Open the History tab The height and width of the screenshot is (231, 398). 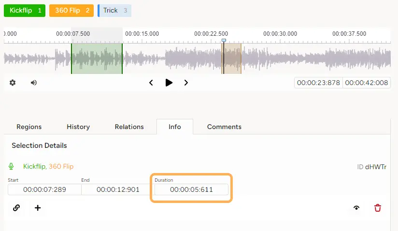coord(78,127)
